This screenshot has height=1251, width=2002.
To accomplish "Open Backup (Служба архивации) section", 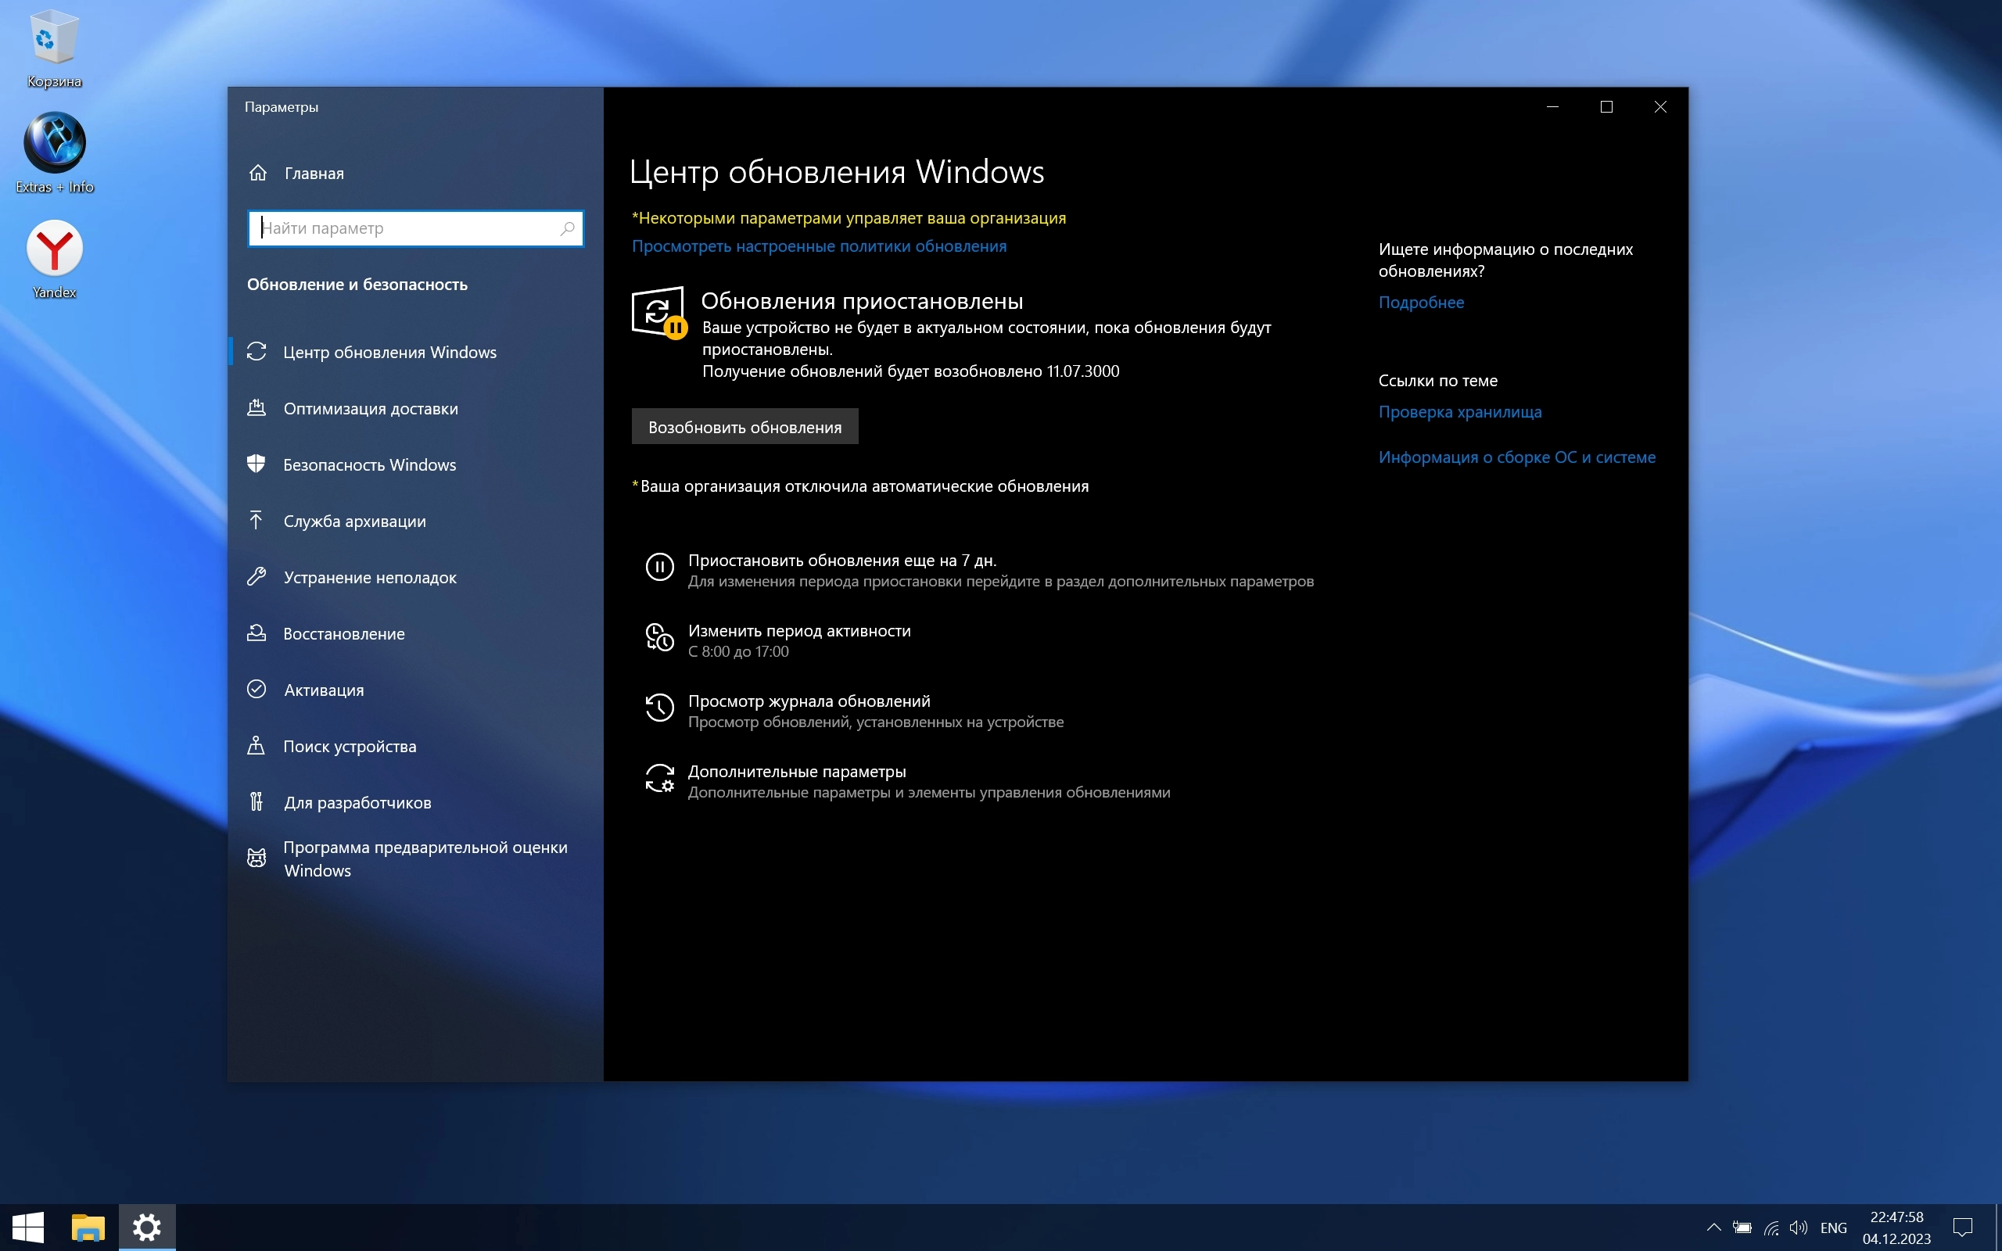I will pos(354,522).
